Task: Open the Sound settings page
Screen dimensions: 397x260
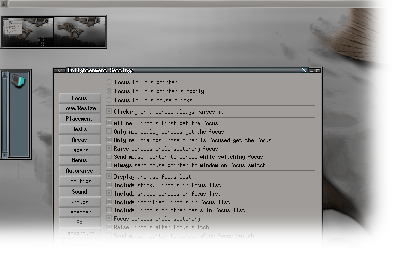Action: tap(79, 192)
